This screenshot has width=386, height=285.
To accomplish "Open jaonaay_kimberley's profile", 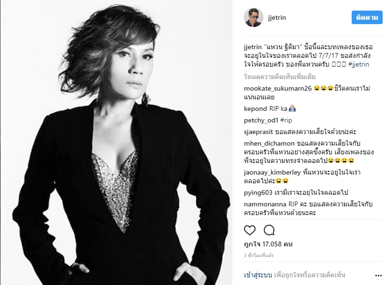I will [272, 173].
